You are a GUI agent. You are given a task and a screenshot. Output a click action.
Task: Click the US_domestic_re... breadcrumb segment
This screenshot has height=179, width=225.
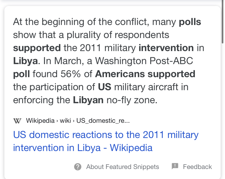click(x=103, y=121)
